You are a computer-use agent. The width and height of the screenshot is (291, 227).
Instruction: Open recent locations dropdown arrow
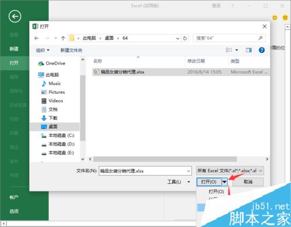click(x=55, y=38)
